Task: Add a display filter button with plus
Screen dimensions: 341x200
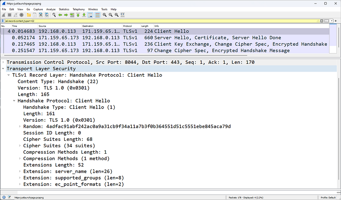Action: click(x=336, y=21)
